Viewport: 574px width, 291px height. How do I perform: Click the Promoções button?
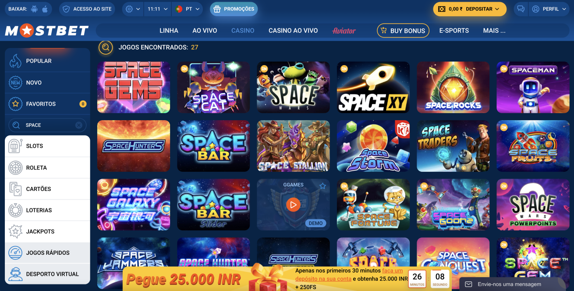pyautogui.click(x=234, y=9)
